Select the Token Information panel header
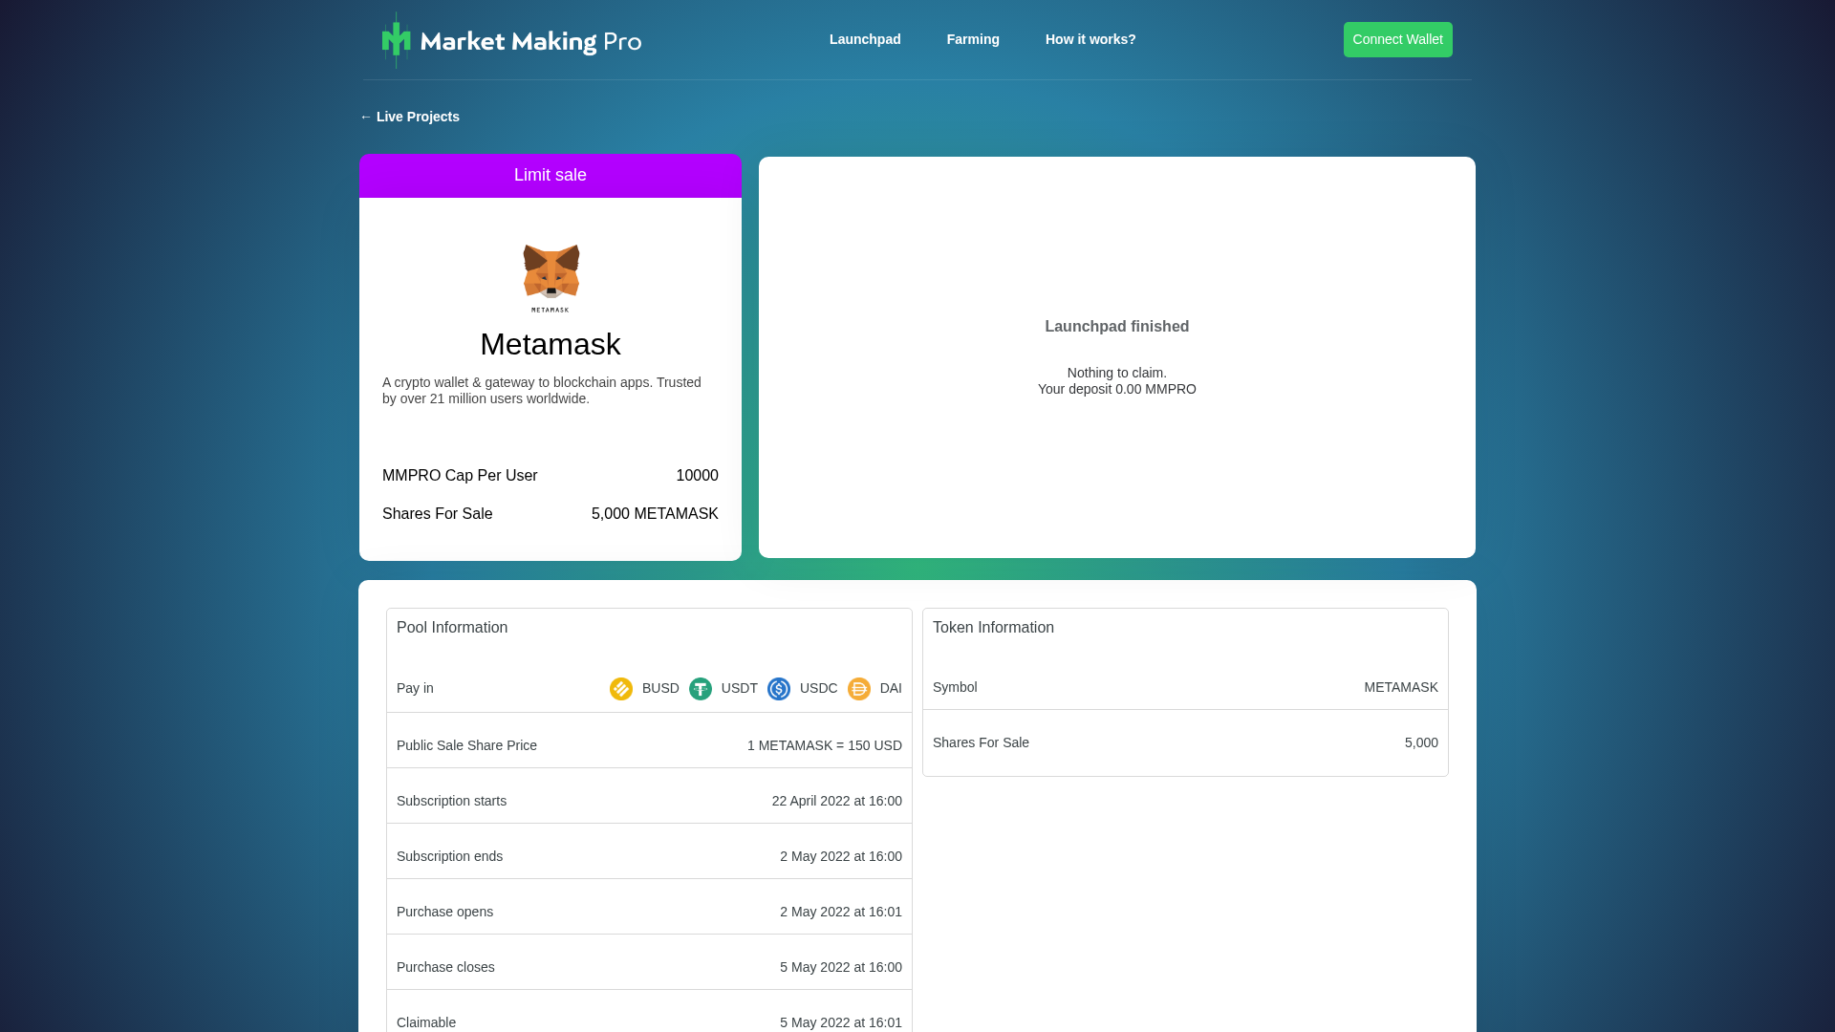 click(x=993, y=628)
